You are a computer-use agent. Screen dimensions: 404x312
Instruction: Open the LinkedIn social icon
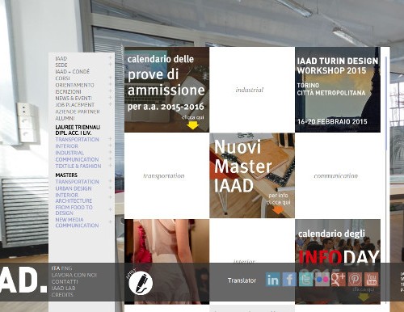pyautogui.click(x=272, y=280)
